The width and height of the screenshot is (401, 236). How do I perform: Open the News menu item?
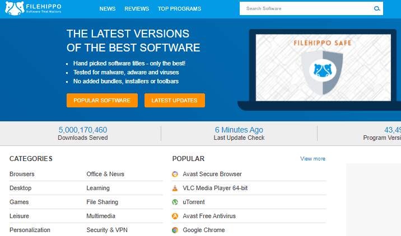[x=108, y=9]
